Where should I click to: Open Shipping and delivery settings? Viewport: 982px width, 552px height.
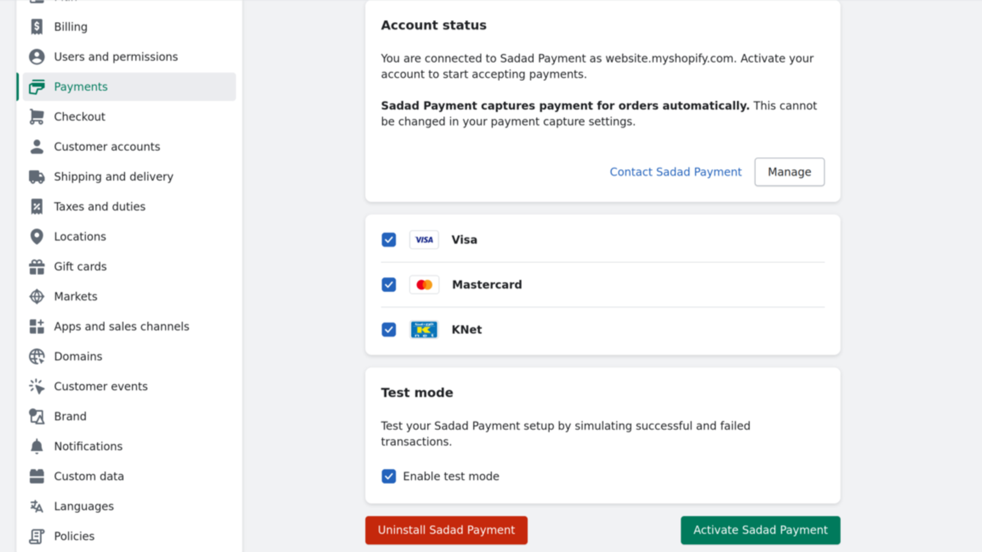click(129, 177)
